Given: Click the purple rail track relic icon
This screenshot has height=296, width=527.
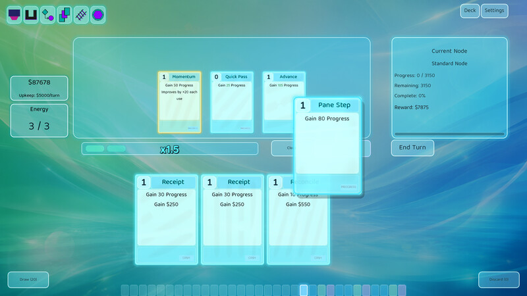Looking at the screenshot, I should [x=81, y=14].
